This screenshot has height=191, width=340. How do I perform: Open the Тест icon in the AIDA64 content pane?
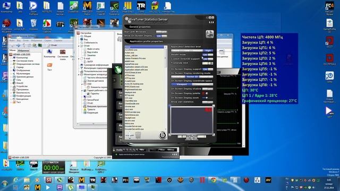[x=49, y=67]
